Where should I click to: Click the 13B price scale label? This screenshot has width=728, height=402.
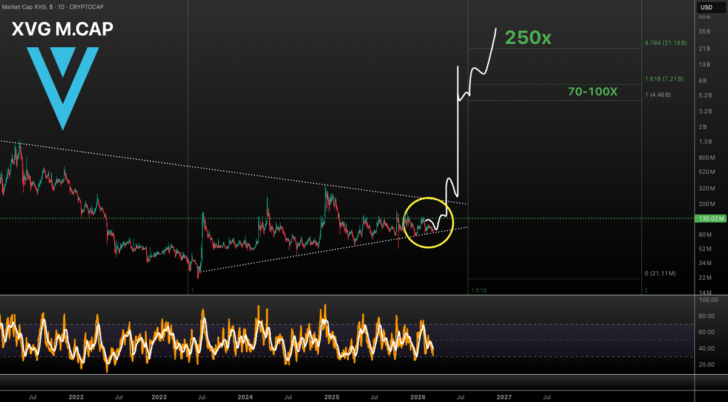[704, 64]
